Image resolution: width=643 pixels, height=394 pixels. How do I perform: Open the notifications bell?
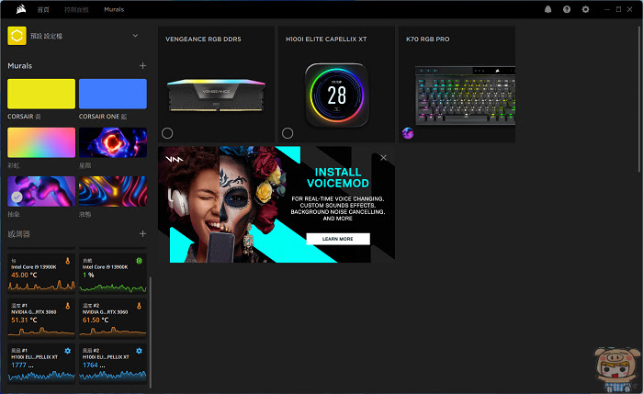click(x=547, y=9)
